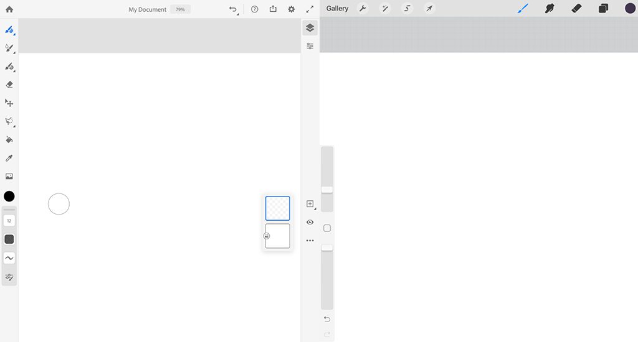Select the vector brushes tool

[x=9, y=66]
